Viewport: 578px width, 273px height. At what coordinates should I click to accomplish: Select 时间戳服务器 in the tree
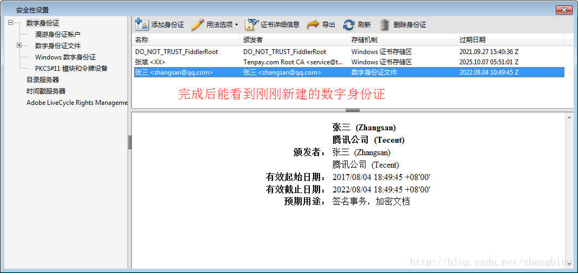[46, 91]
